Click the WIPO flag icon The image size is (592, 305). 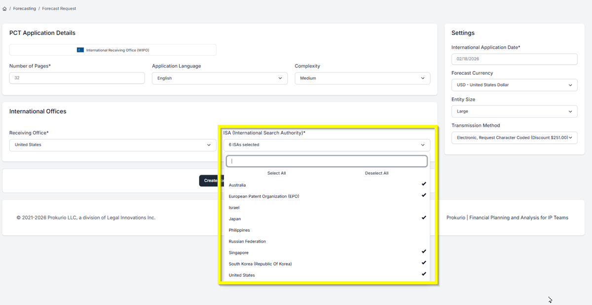point(80,50)
